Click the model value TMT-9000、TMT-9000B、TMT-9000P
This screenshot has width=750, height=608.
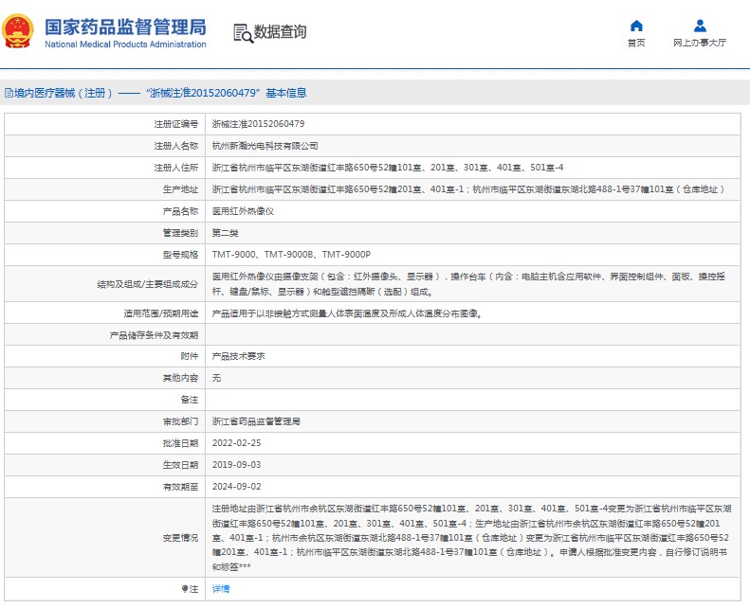point(291,255)
